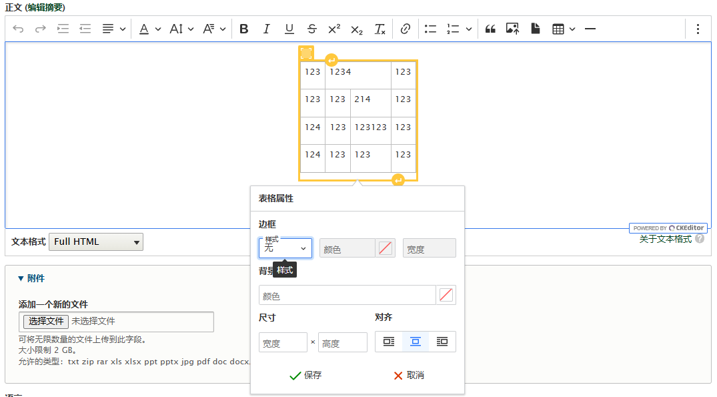Viewport: 717px width, 397px height.
Task: Toggle bold formatting in the toolbar
Action: pos(244,29)
